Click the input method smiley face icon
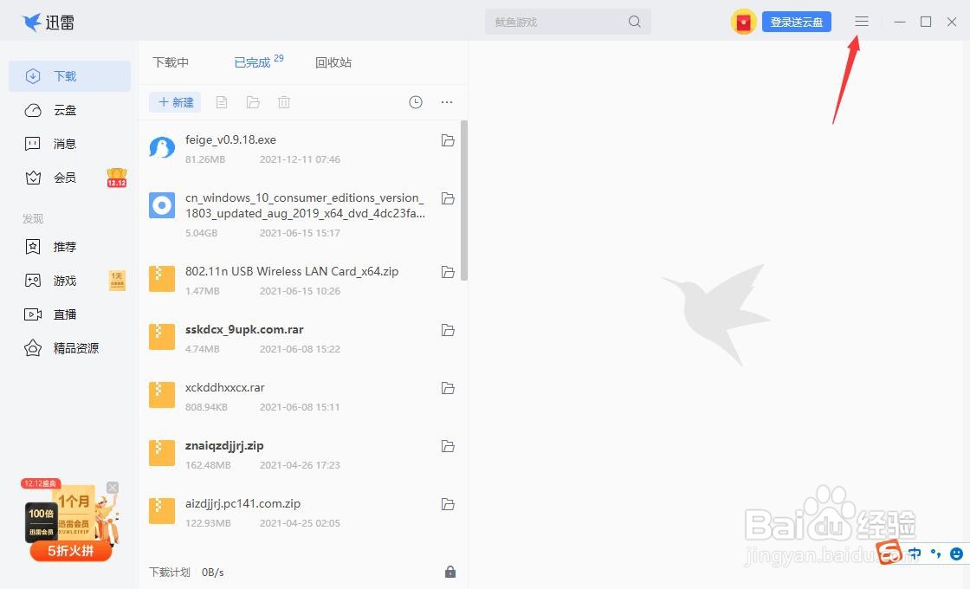970x589 pixels. [956, 553]
